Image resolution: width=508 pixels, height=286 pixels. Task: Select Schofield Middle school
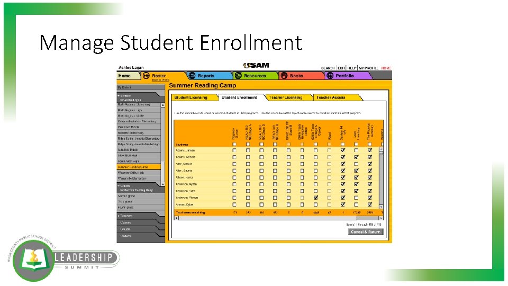139,150
